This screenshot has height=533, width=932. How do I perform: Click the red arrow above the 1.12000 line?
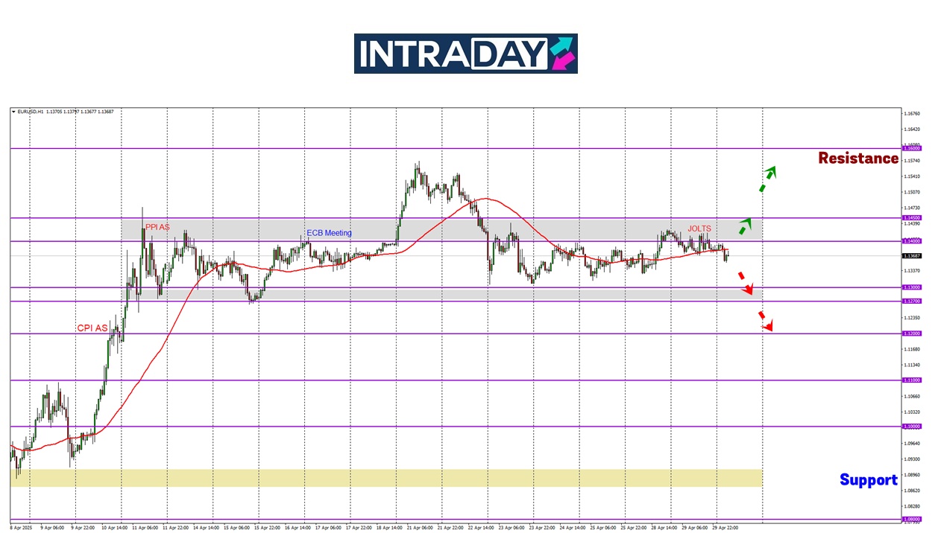click(x=766, y=320)
